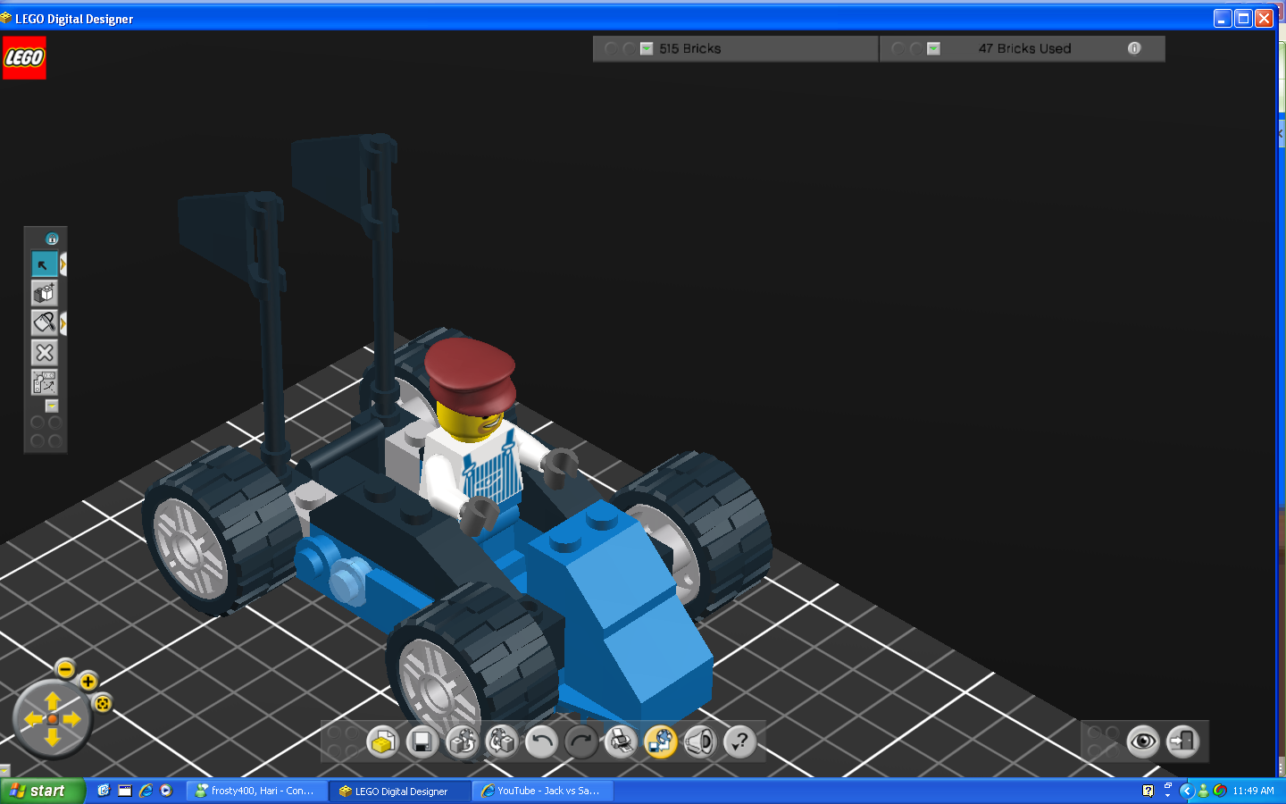1286x804 pixels.
Task: Rotate camera down with the down arrow
Action: tap(53, 737)
